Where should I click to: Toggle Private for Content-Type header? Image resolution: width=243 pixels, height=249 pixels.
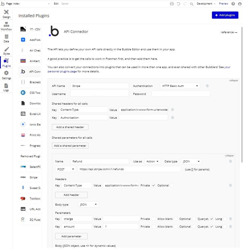[153, 185]
